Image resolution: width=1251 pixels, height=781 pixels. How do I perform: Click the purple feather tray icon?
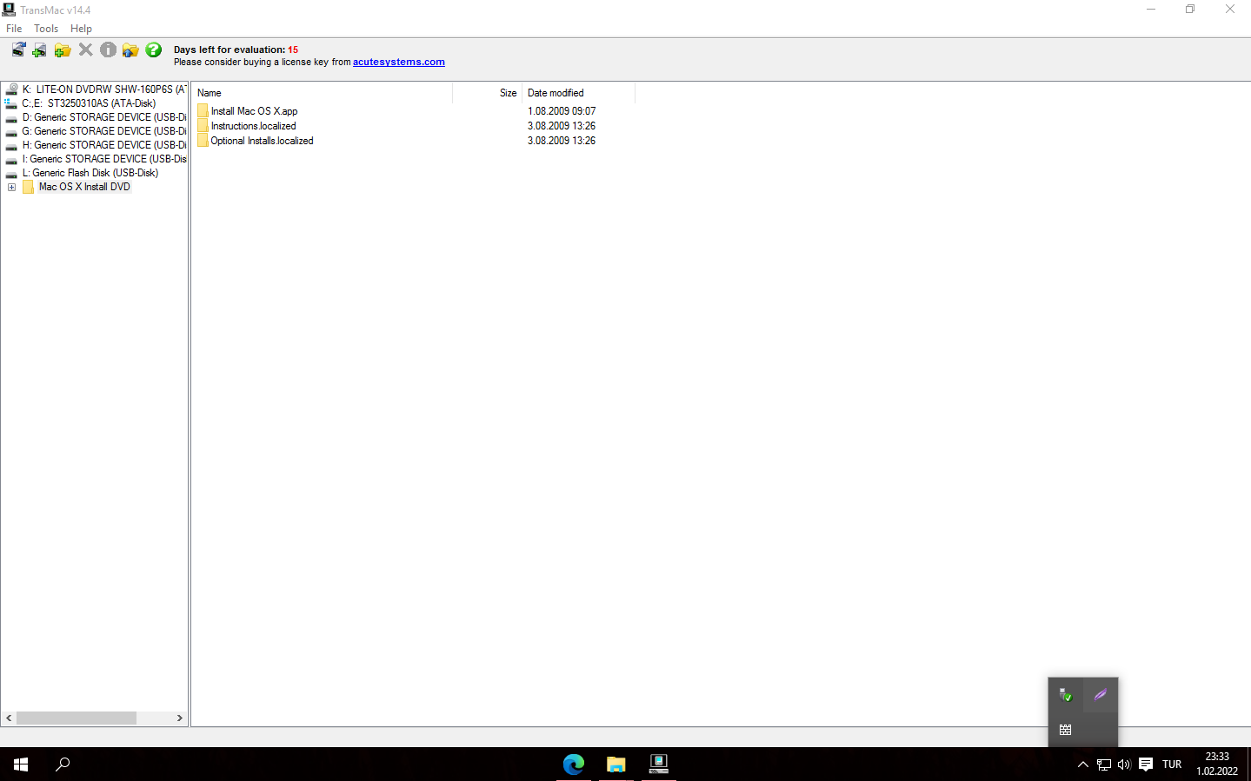1101,695
